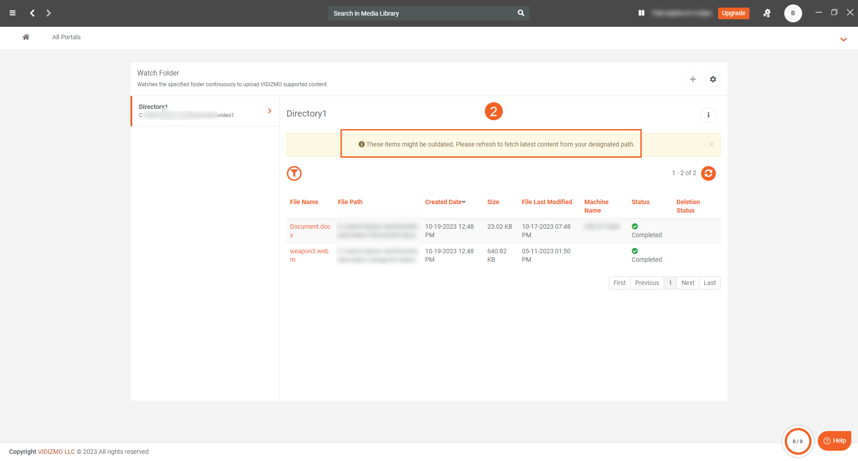Expand the top-right chevron panel
This screenshot has width=858, height=461.
tap(843, 39)
